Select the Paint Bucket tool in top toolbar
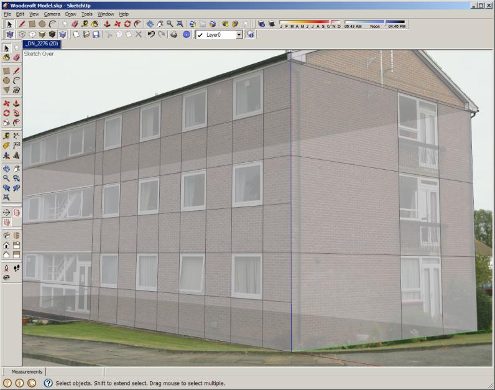This screenshot has height=390, width=495. [x=95, y=24]
